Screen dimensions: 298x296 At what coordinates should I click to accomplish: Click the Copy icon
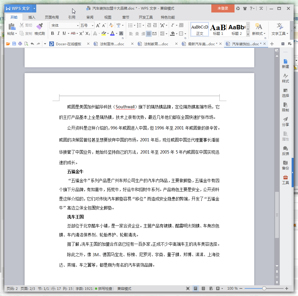pyautogui.click(x=22, y=33)
